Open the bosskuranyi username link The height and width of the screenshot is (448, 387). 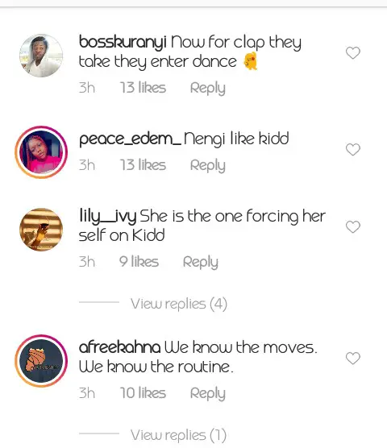(123, 42)
